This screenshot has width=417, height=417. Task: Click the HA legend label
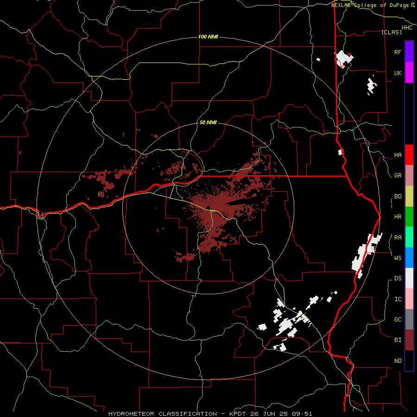tap(398, 155)
